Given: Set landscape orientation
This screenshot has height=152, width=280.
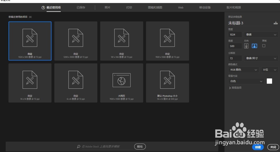Looking at the screenshot, I should 255,46.
